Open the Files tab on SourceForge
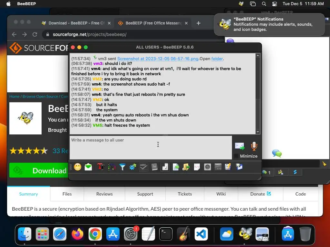 tap(67, 194)
